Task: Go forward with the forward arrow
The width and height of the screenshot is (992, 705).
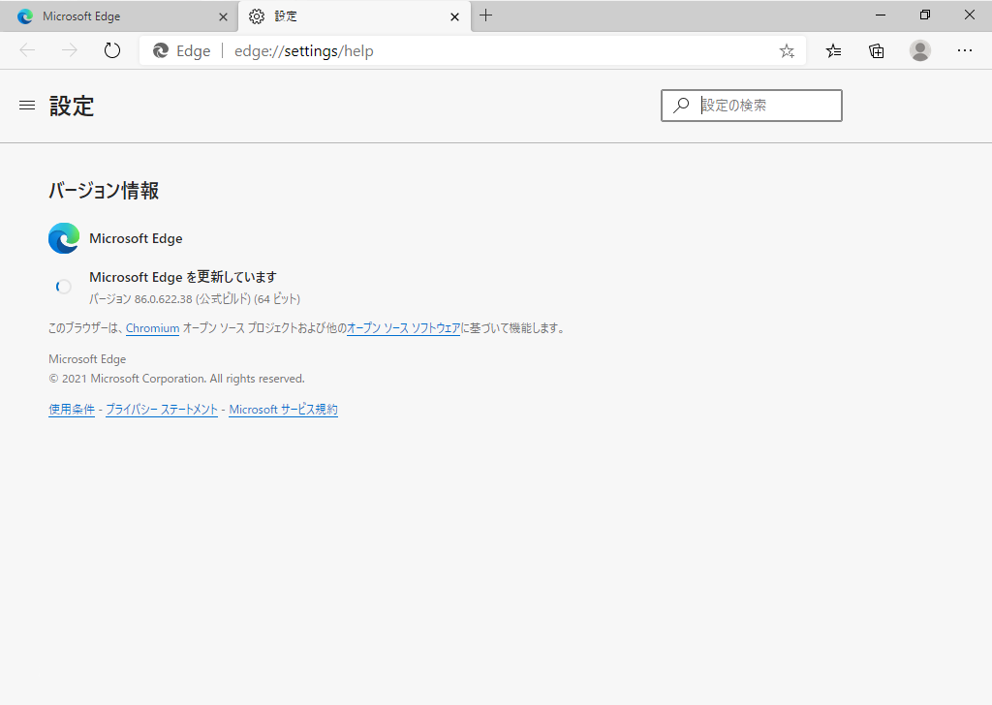Action: tap(69, 50)
